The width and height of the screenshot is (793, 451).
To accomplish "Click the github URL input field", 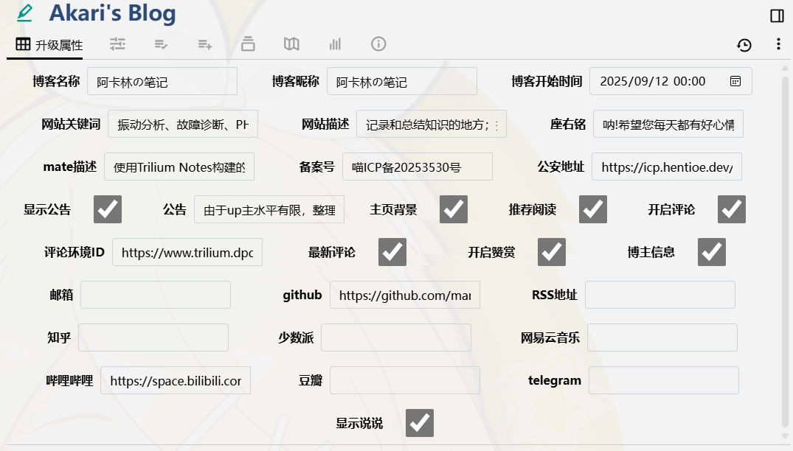I will point(404,295).
